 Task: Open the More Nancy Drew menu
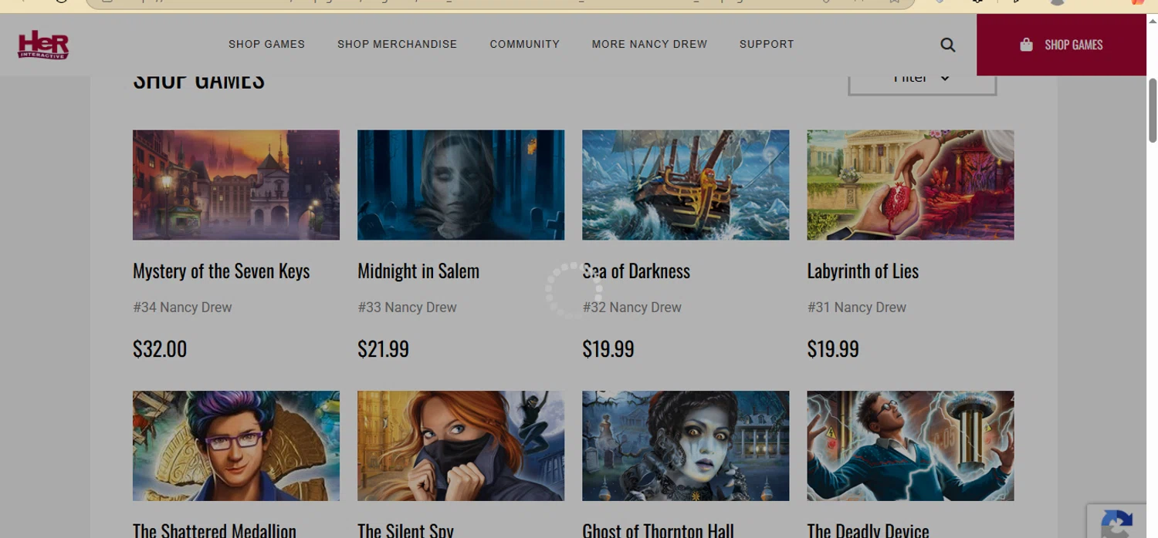tap(649, 44)
